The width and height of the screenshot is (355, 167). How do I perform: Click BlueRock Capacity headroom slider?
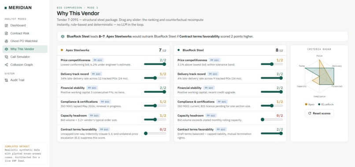pyautogui.click(x=272, y=120)
